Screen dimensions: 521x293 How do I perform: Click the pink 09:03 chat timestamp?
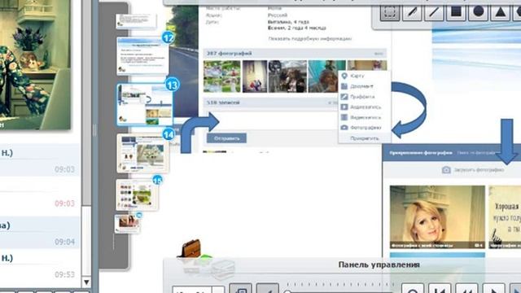pos(64,203)
